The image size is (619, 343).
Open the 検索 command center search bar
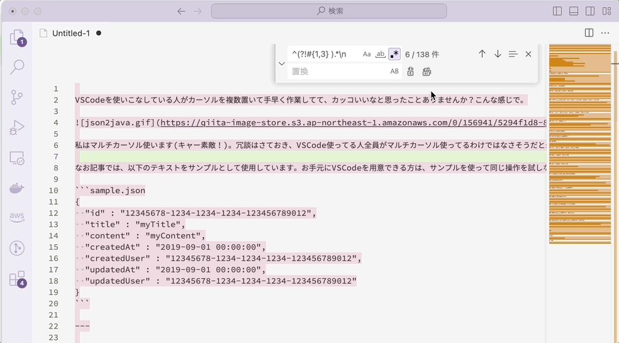(329, 11)
